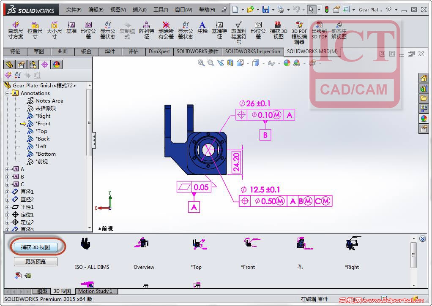The height and width of the screenshot is (306, 432).
Task: Expand datum B tree node
Action: [8, 177]
